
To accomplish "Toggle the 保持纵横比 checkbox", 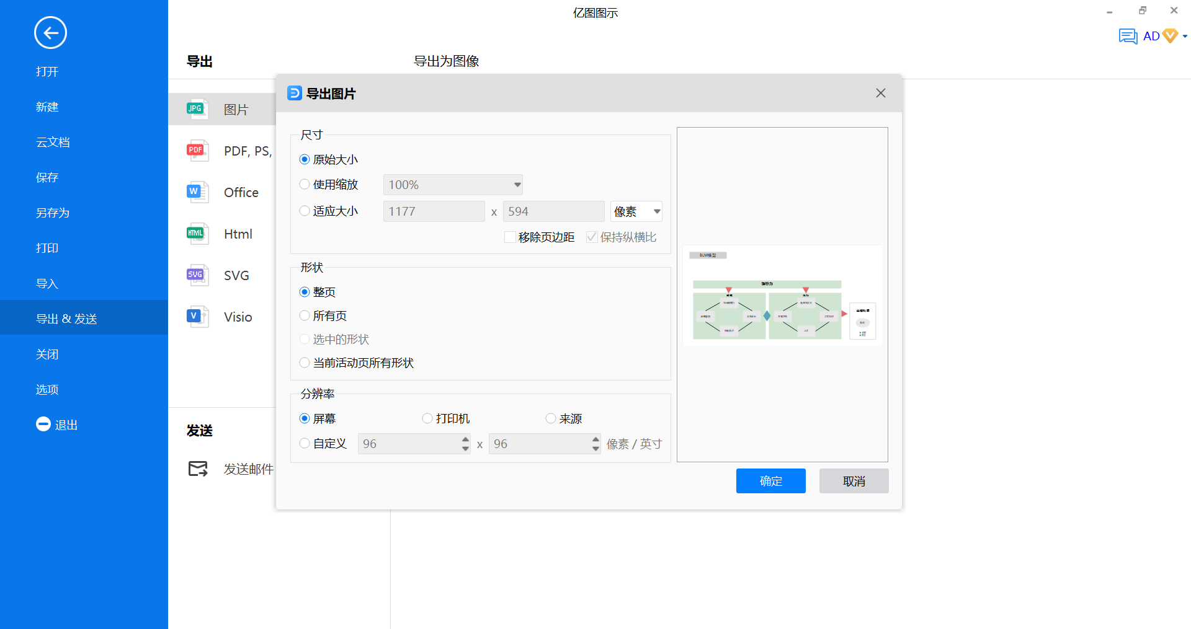I will 592,237.
